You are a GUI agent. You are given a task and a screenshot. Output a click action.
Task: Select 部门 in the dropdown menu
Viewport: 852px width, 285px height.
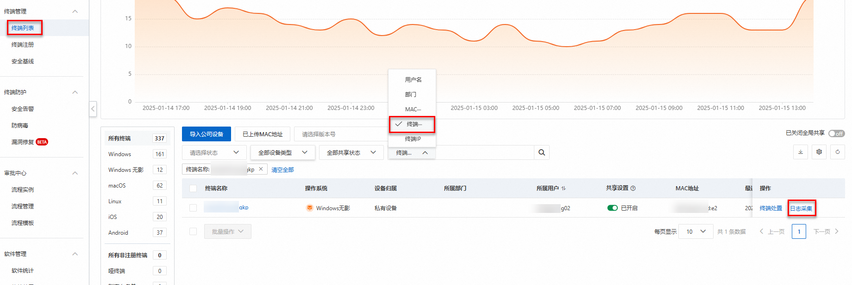412,94
